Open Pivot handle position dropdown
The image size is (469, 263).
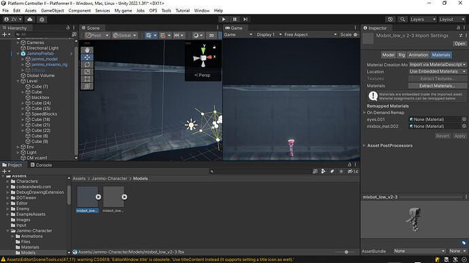97,35
